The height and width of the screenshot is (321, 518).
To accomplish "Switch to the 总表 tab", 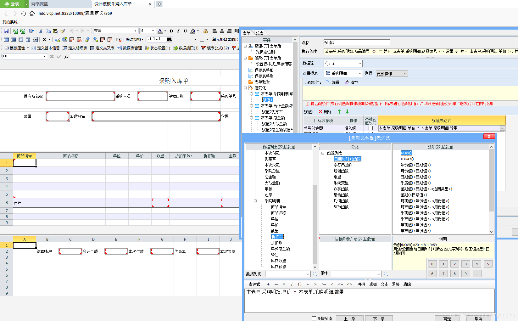I will point(260,33).
